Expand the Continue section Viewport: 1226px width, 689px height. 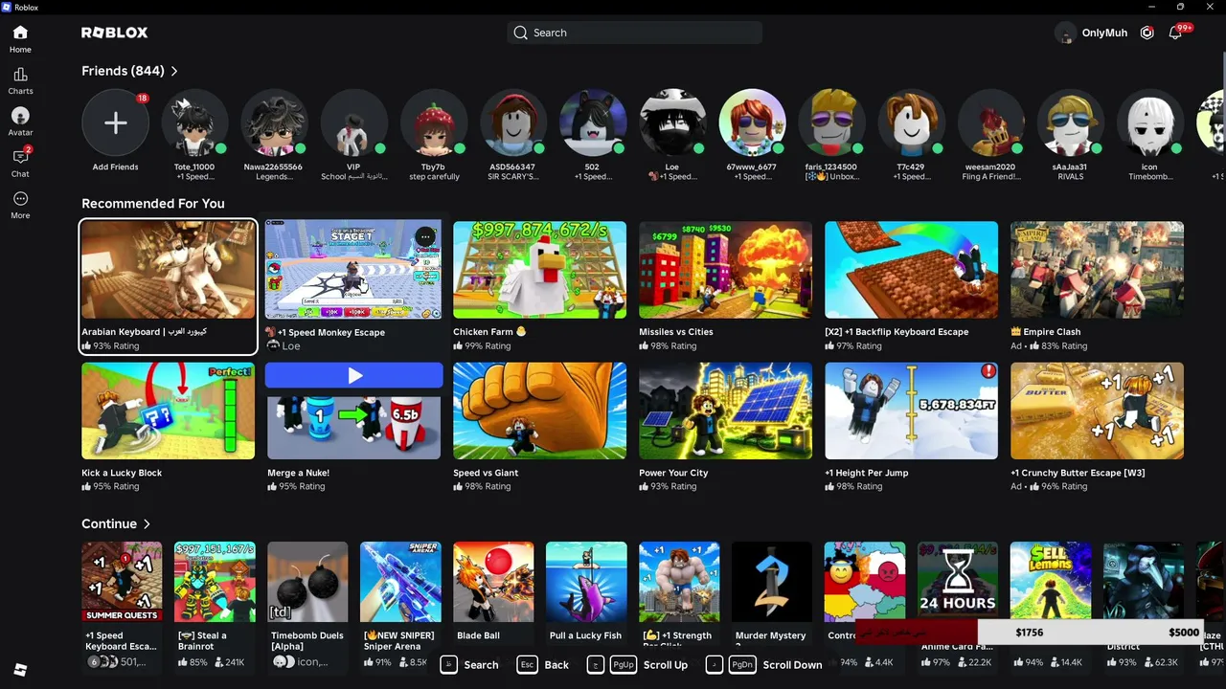click(x=116, y=524)
